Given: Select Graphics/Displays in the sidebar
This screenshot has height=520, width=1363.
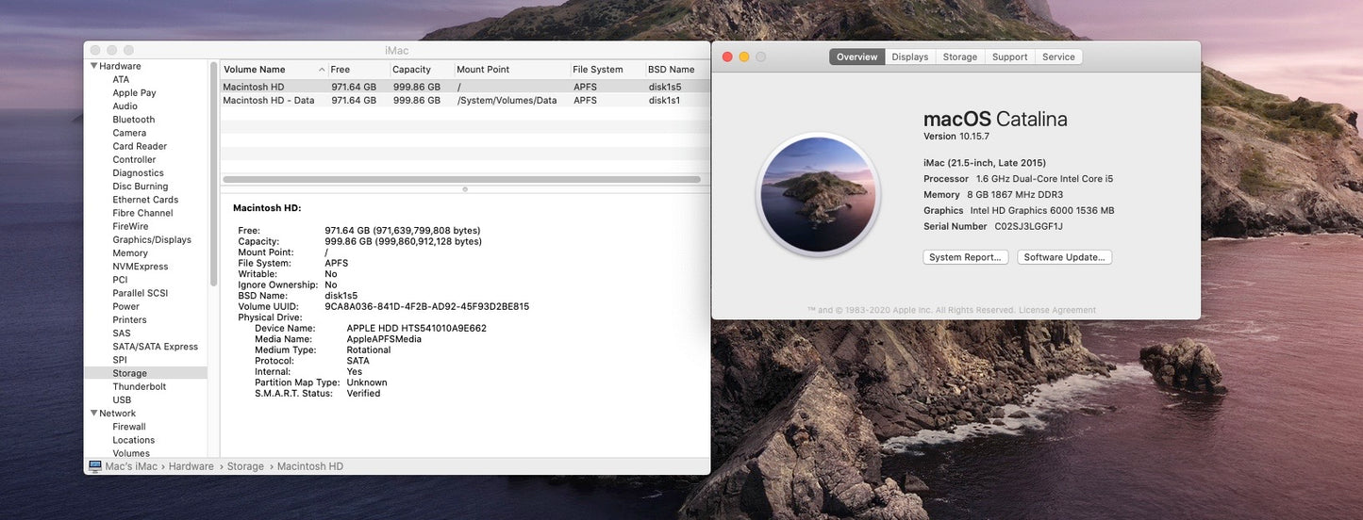Looking at the screenshot, I should [151, 239].
